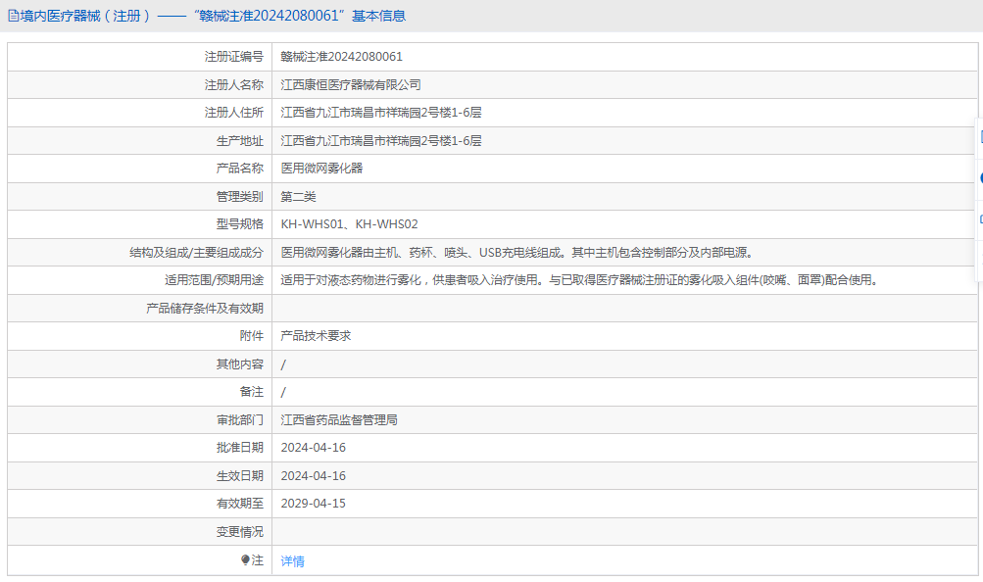Viewport: 983px width, 582px height.
Task: Select the 生产地址 label
Action: [240, 141]
